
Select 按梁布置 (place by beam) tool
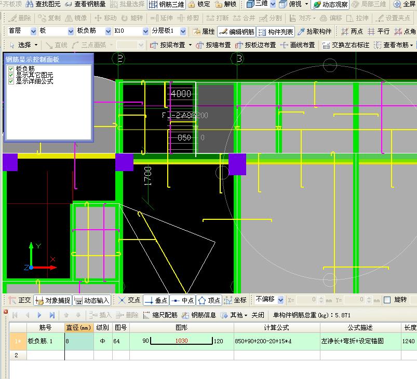point(169,45)
